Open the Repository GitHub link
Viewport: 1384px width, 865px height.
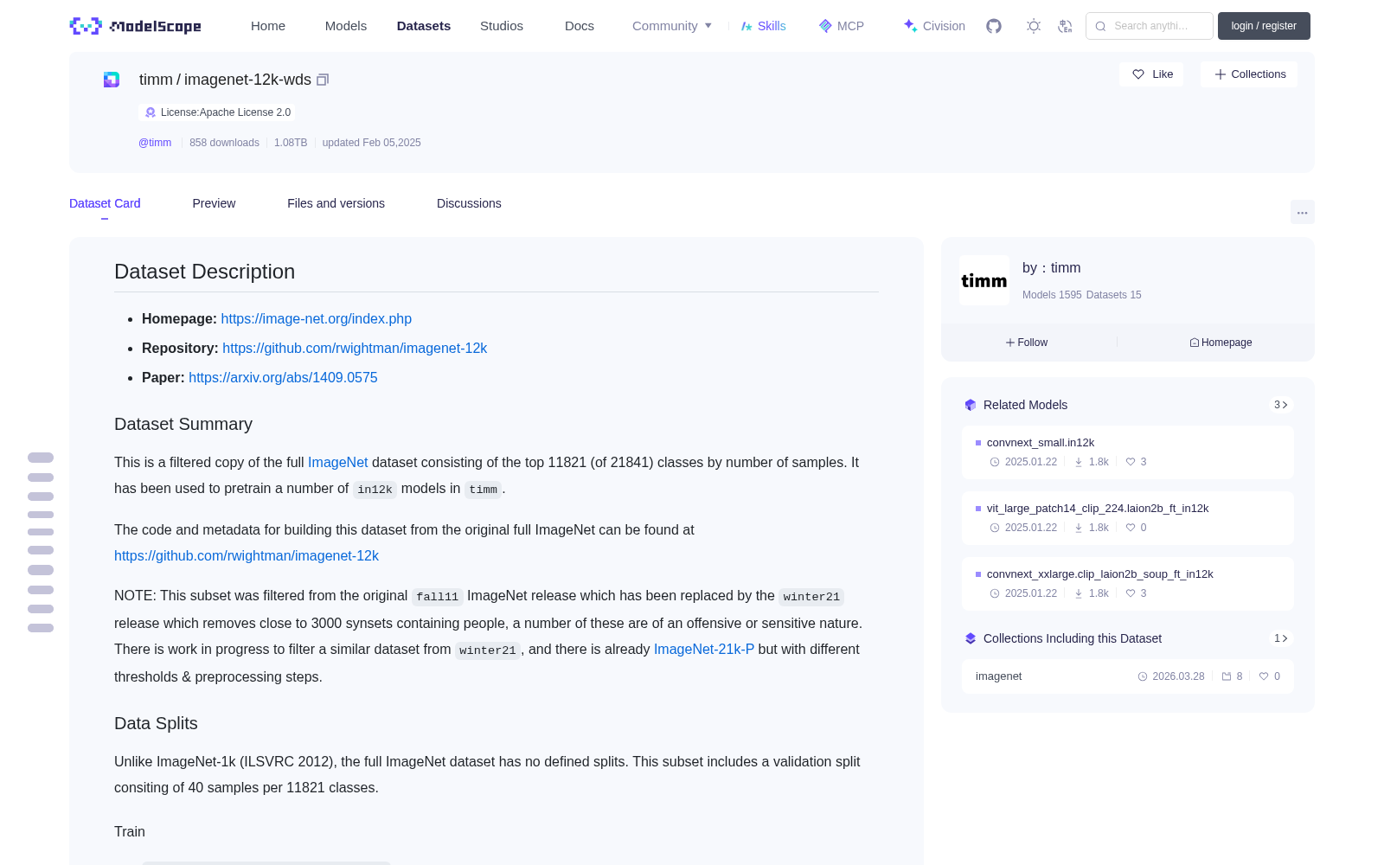[x=355, y=349]
